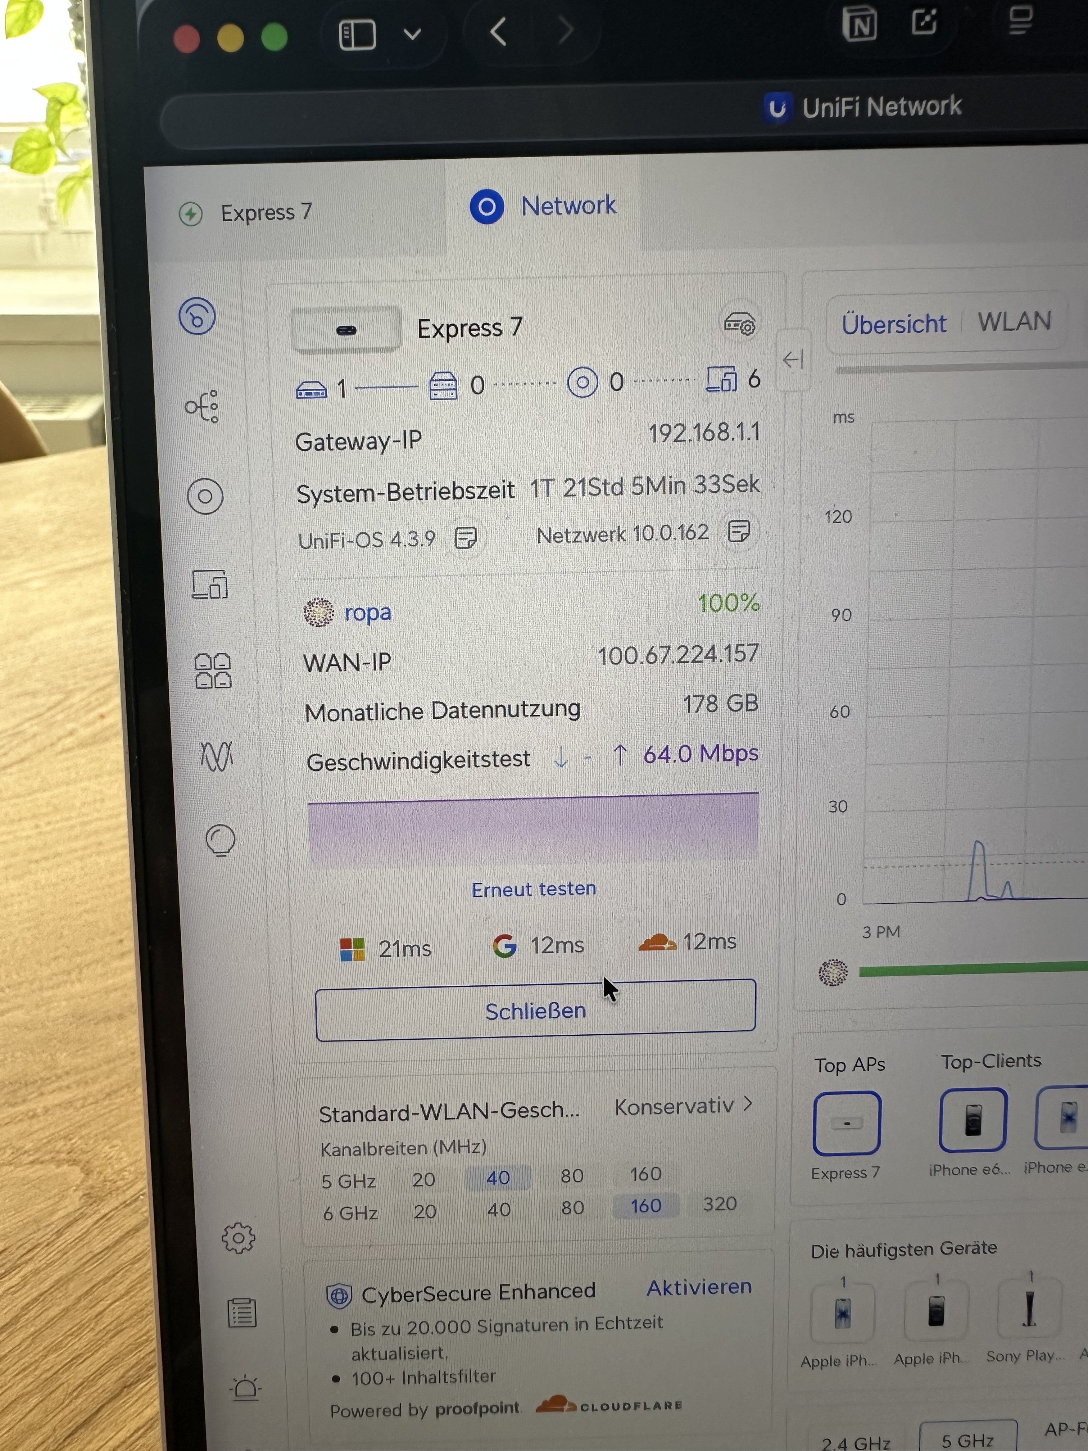
Task: Select 5 GHz band toggle
Action: [x=967, y=1440]
